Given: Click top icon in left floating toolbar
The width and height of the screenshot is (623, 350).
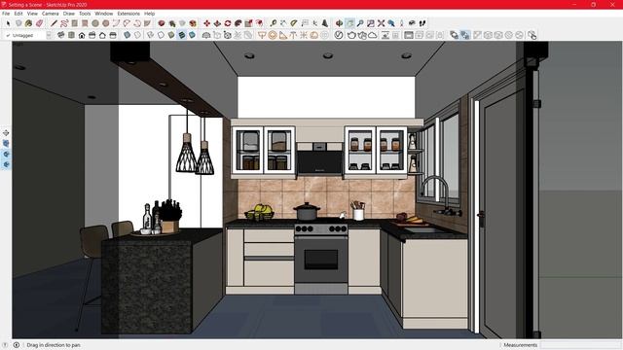Looking at the screenshot, I should pos(6,133).
